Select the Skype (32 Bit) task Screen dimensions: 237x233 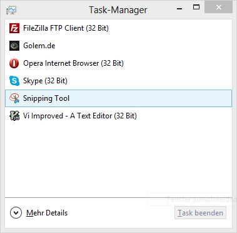[118, 81]
